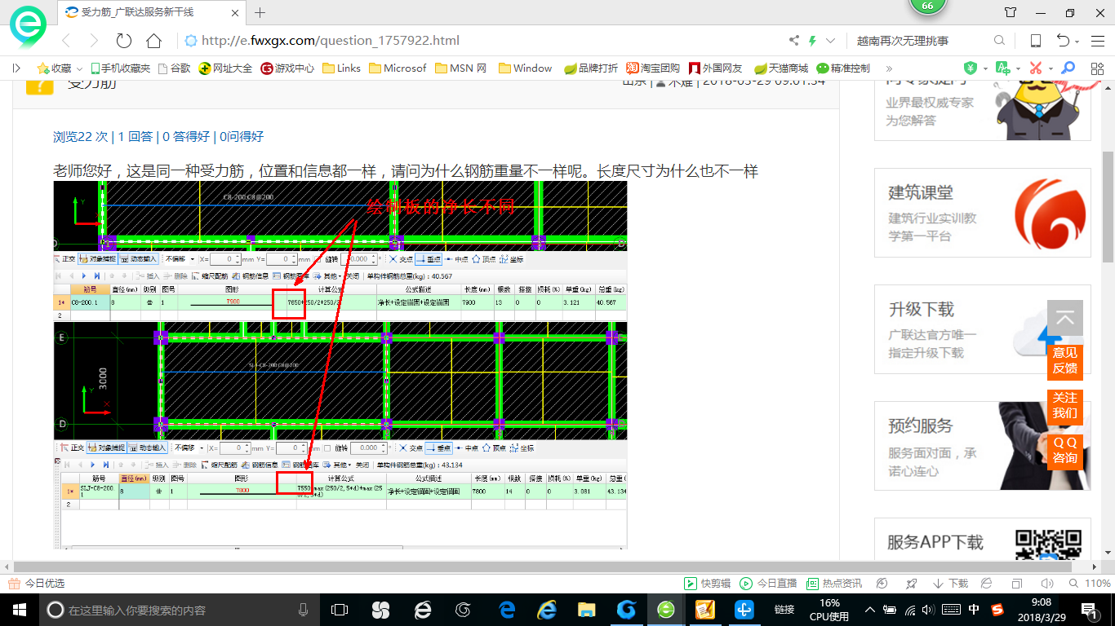1115x626 pixels.
Task: Click the vertical page scrollbar
Action: point(1108,206)
